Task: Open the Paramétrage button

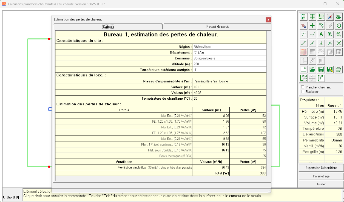Action: pyautogui.click(x=321, y=176)
